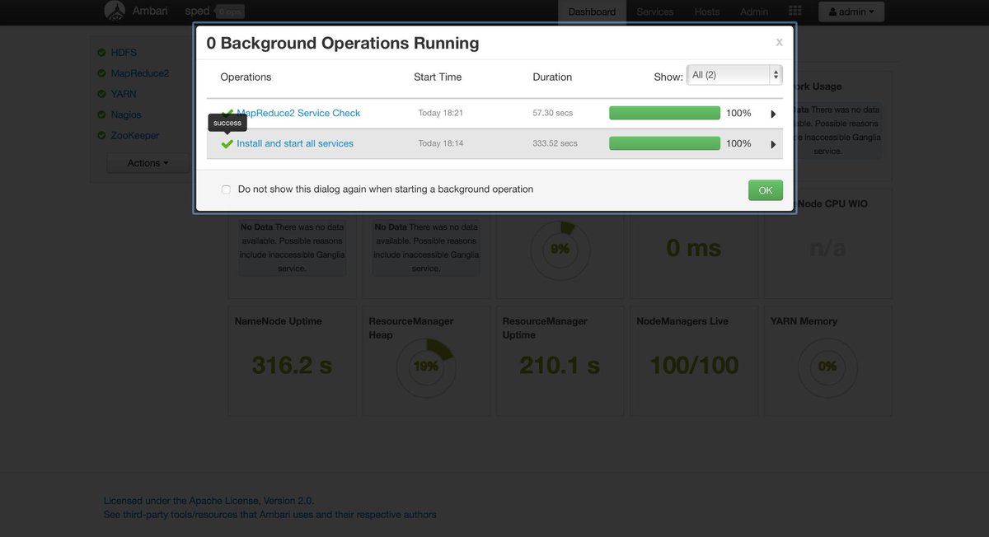The height and width of the screenshot is (537, 989).
Task: Click the NameNode Uptime 316.2 s value
Action: tap(293, 365)
